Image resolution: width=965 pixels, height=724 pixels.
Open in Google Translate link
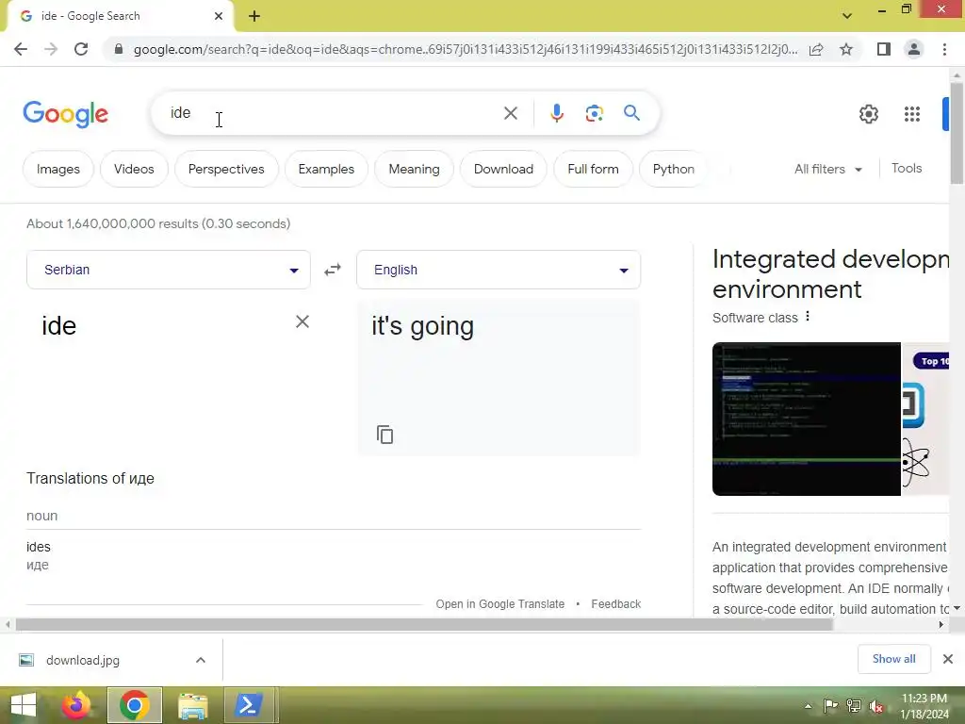click(499, 604)
